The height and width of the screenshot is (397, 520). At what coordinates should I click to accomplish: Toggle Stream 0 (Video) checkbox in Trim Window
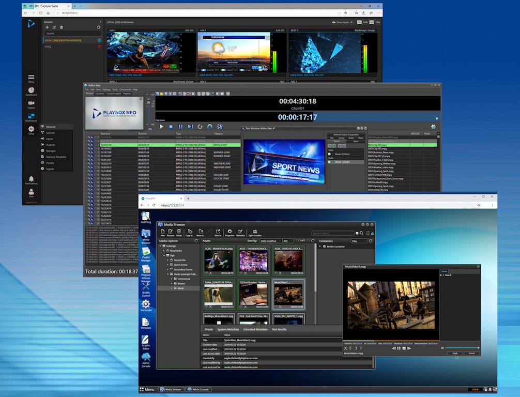point(329,154)
